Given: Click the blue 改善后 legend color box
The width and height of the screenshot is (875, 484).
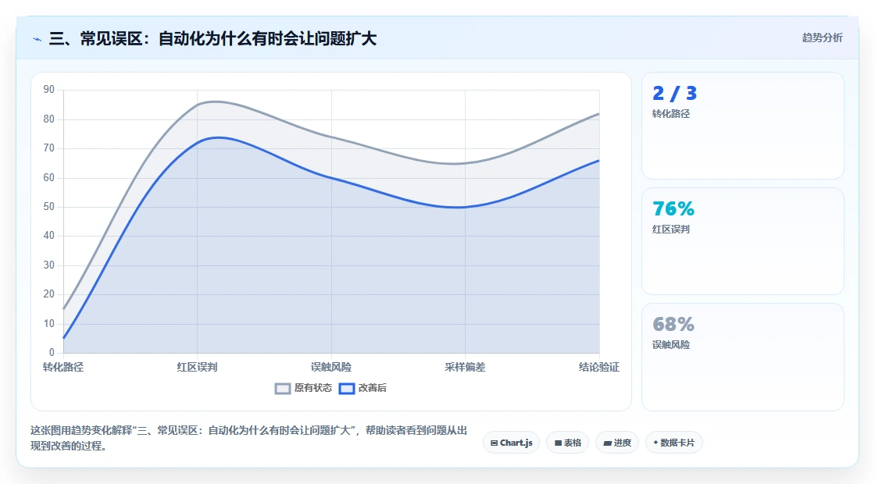Looking at the screenshot, I should coord(347,389).
